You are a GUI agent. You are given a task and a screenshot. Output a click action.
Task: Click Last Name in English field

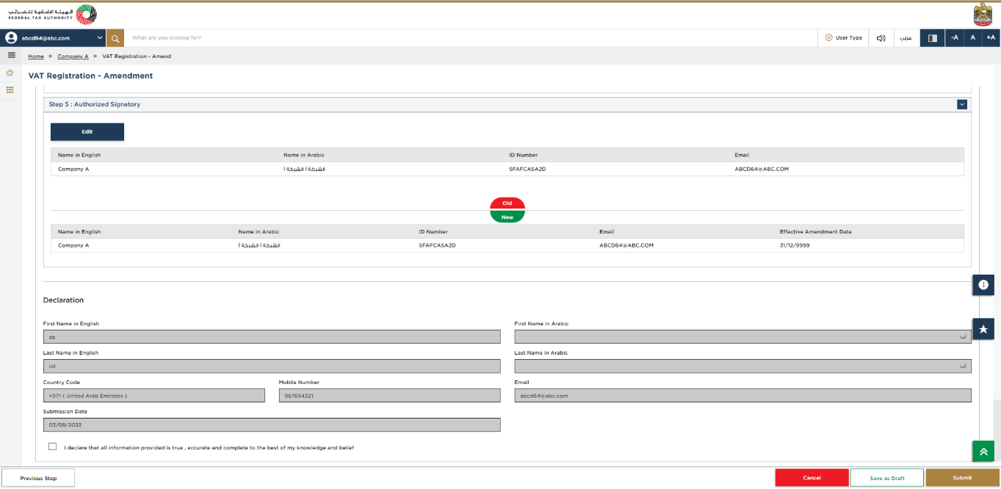click(x=272, y=366)
